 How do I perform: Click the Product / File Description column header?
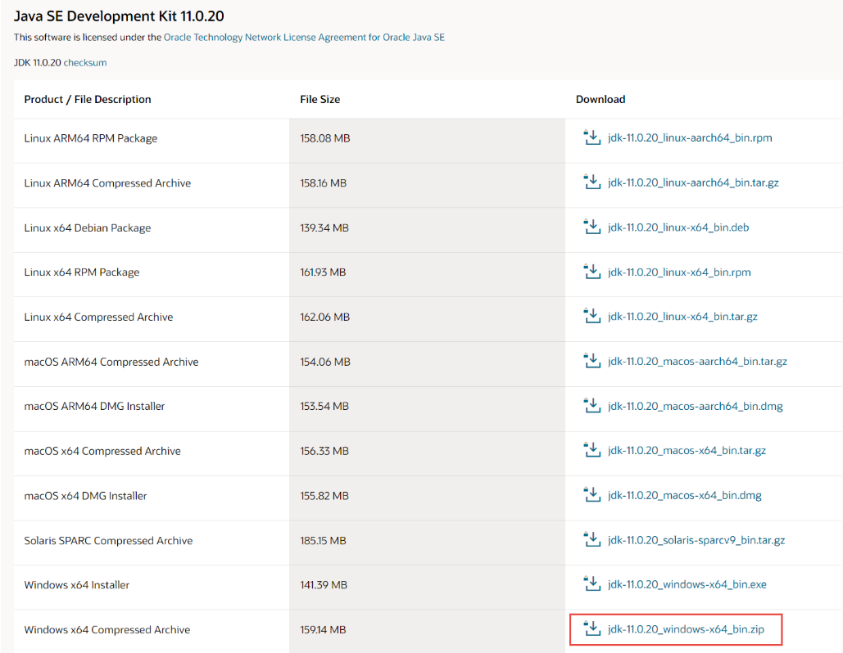point(88,99)
